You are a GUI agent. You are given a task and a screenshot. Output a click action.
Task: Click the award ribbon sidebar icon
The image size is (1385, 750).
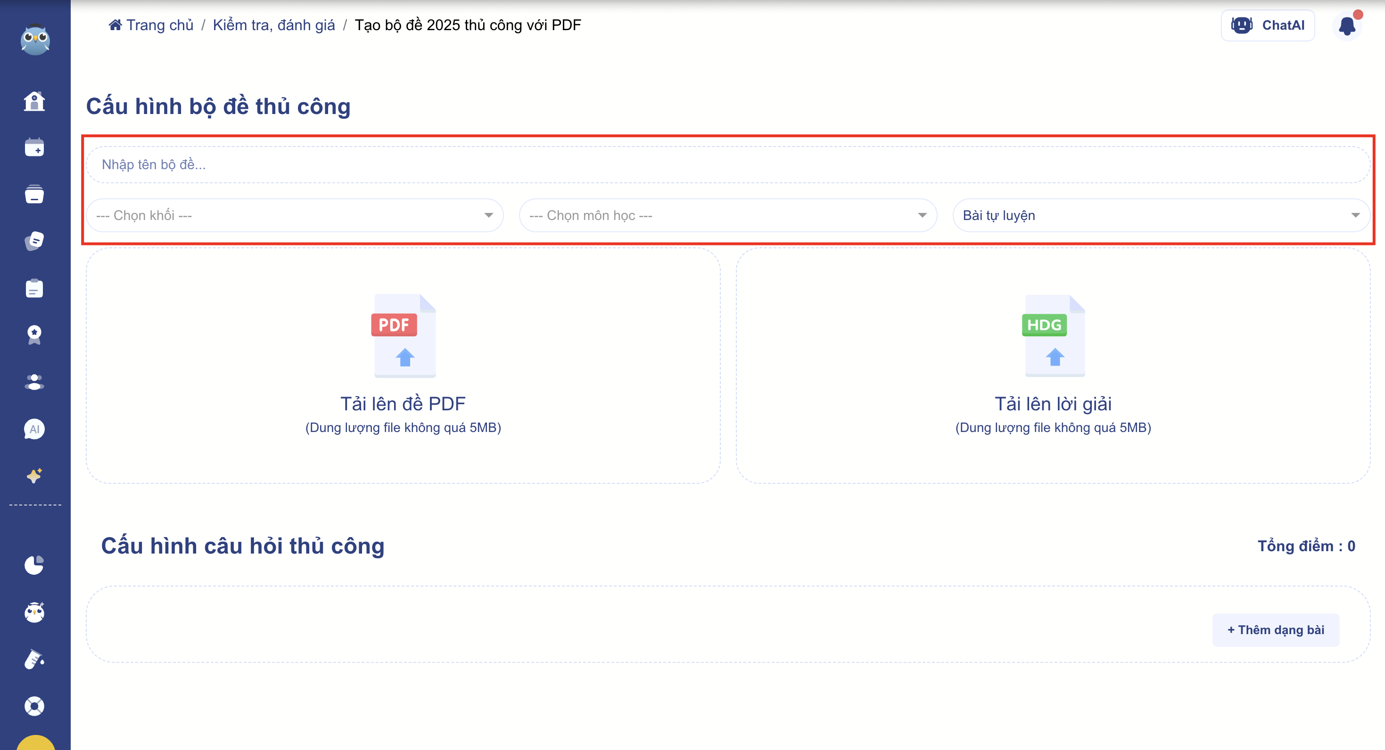click(x=34, y=334)
